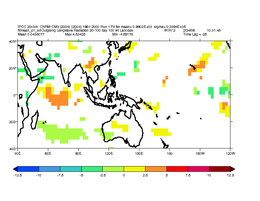The image size is (260, 201).
Task: Click the 'W/m^2' units label
Action: 170,30
